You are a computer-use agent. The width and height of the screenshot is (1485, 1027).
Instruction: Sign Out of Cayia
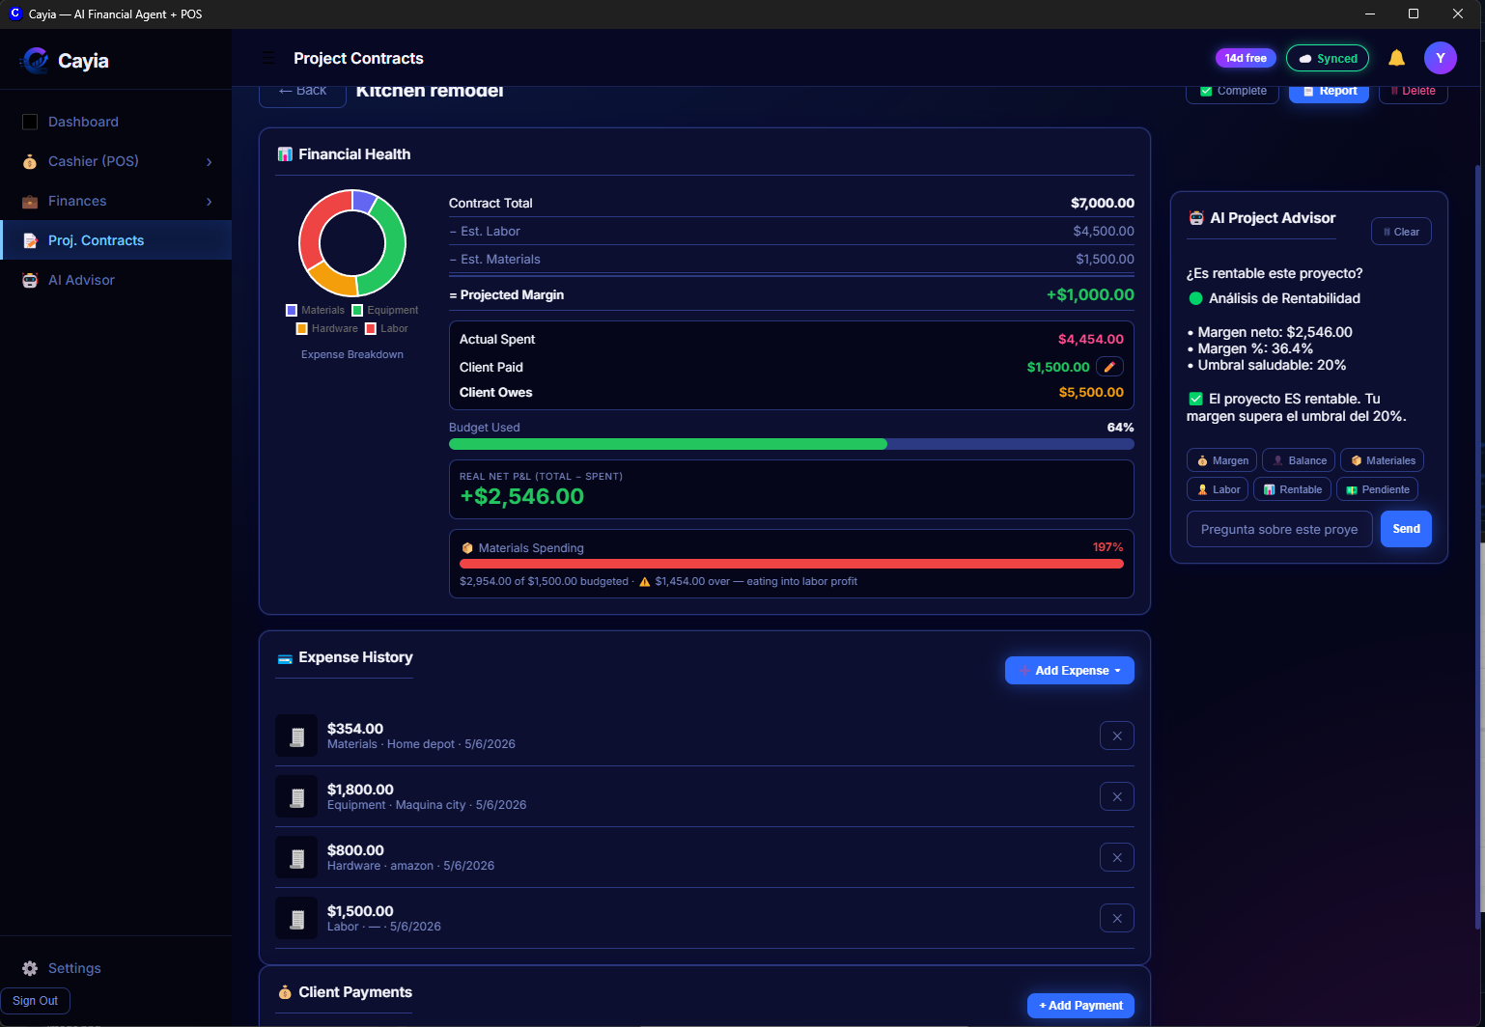36,1001
